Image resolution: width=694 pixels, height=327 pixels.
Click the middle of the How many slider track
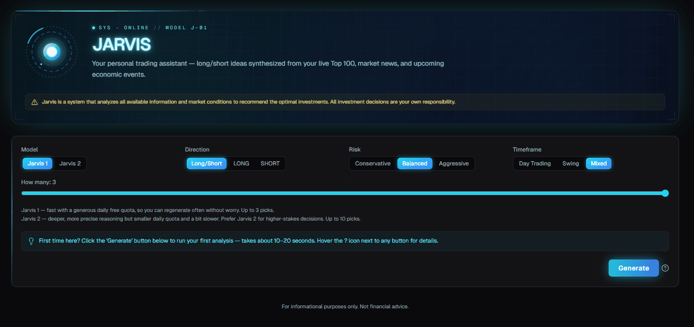[345, 193]
